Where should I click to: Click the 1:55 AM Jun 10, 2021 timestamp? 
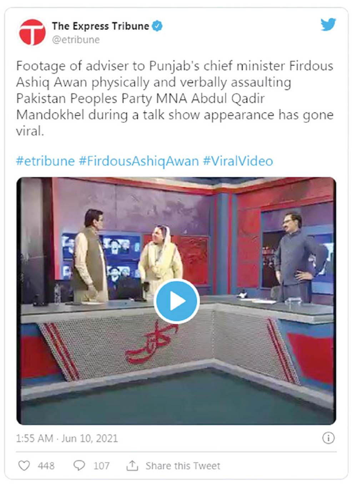[x=67, y=438]
